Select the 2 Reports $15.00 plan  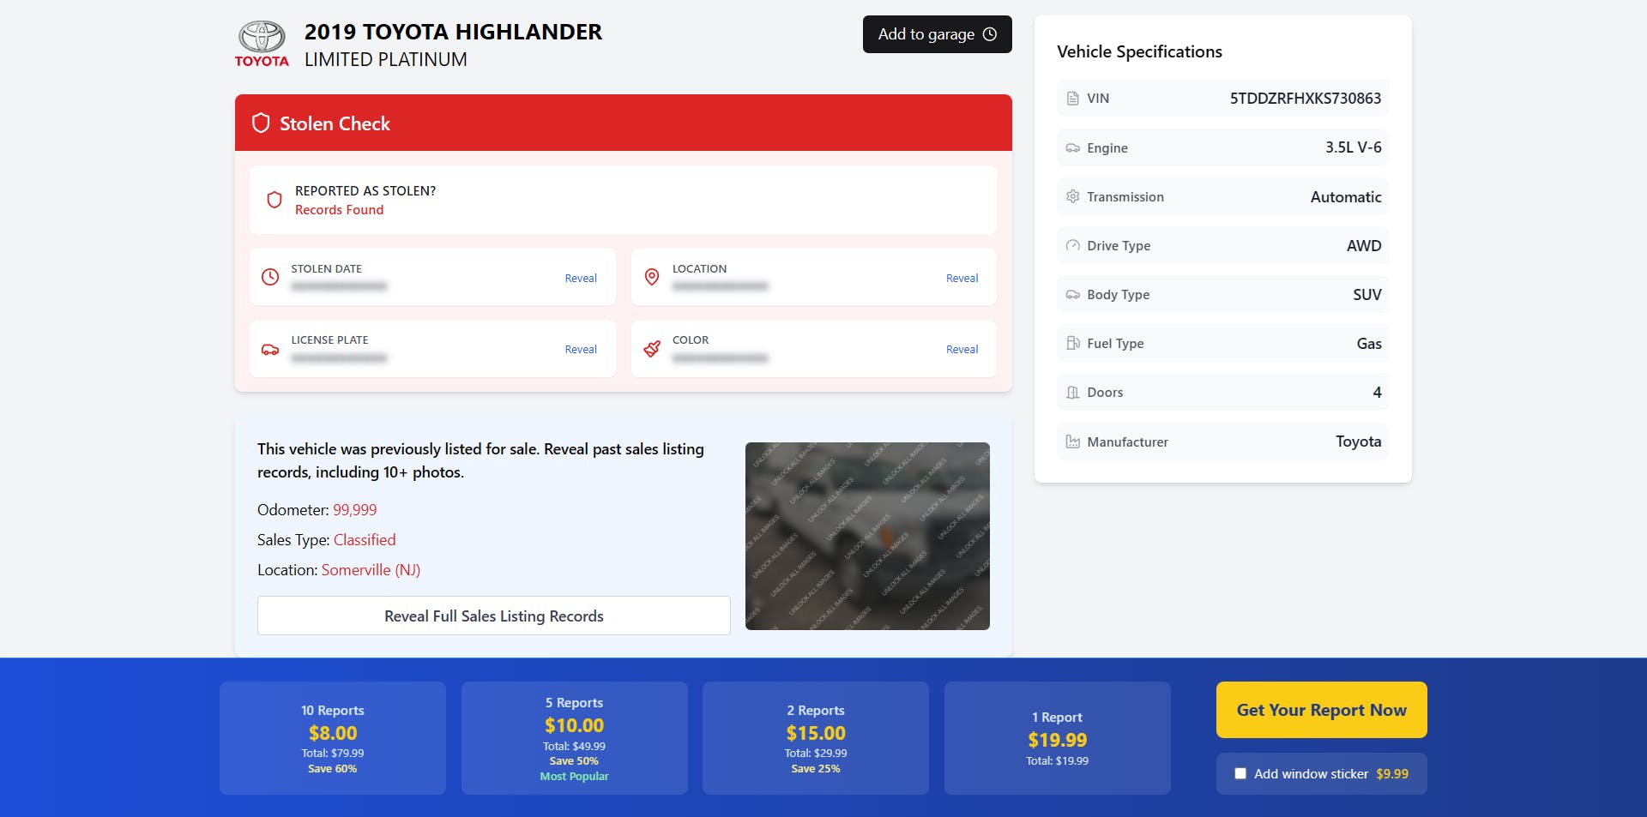tap(816, 738)
